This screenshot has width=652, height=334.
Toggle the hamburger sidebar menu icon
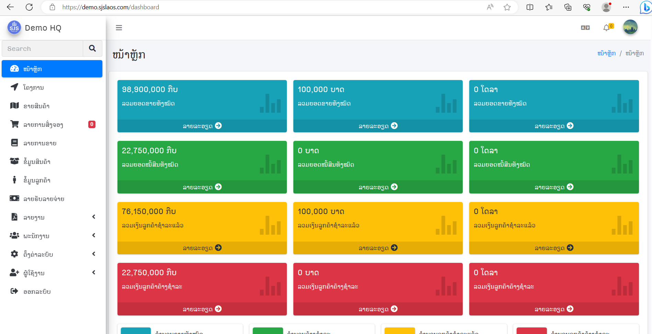click(119, 28)
